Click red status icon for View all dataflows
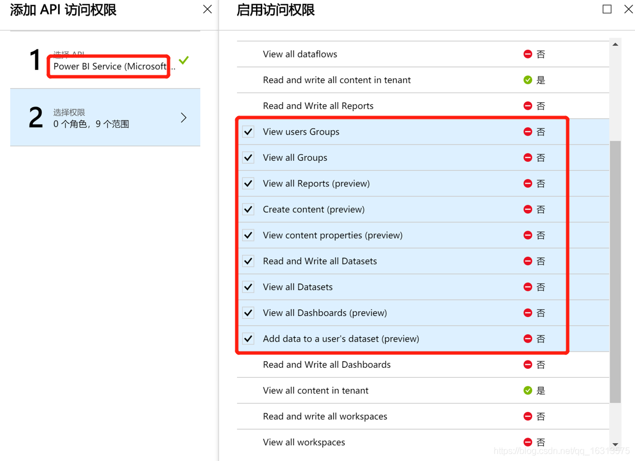The width and height of the screenshot is (635, 461). (528, 54)
